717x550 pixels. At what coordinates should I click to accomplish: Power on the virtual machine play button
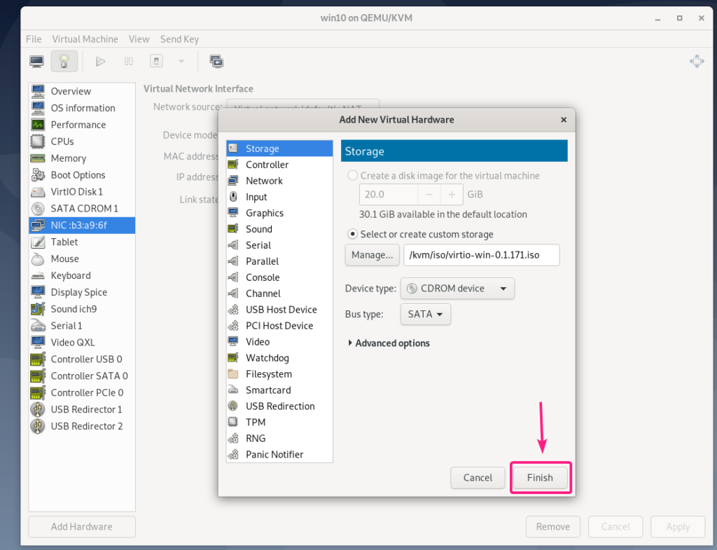click(x=101, y=62)
